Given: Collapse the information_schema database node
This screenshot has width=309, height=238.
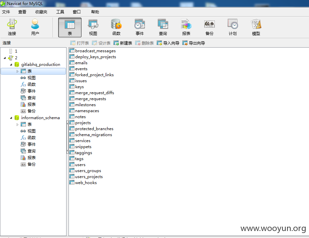Looking at the screenshot, I should click(x=11, y=118).
